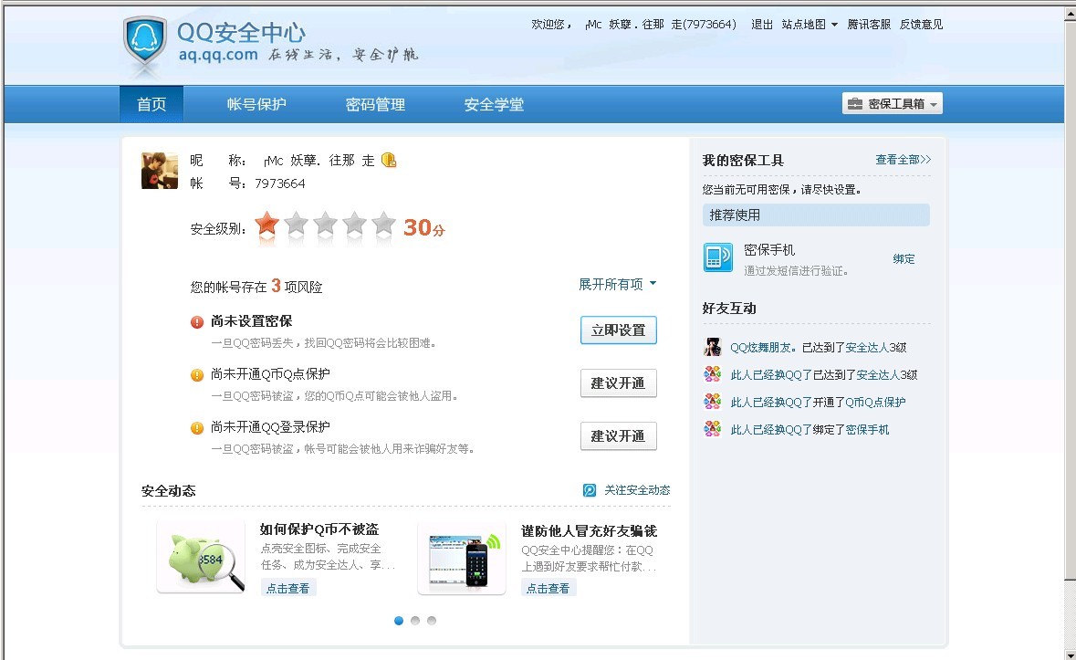Click 此人已经换QQ了 in 开通了Q币Q点保护 row
The height and width of the screenshot is (660, 1076).
tap(771, 402)
